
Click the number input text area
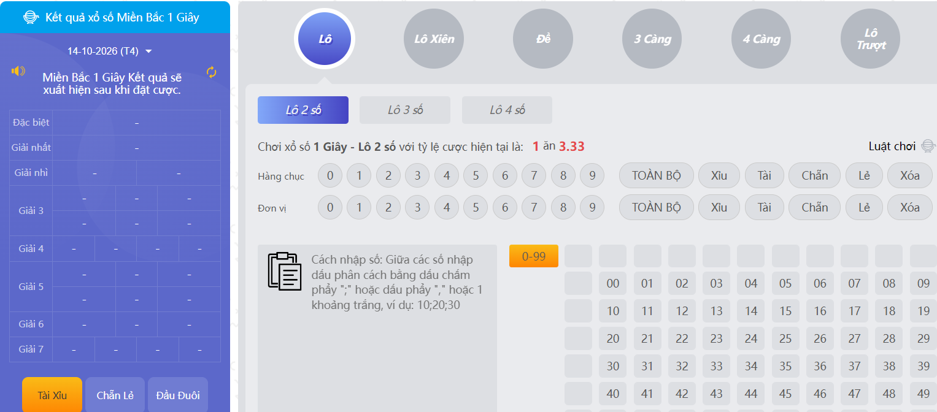pos(377,328)
